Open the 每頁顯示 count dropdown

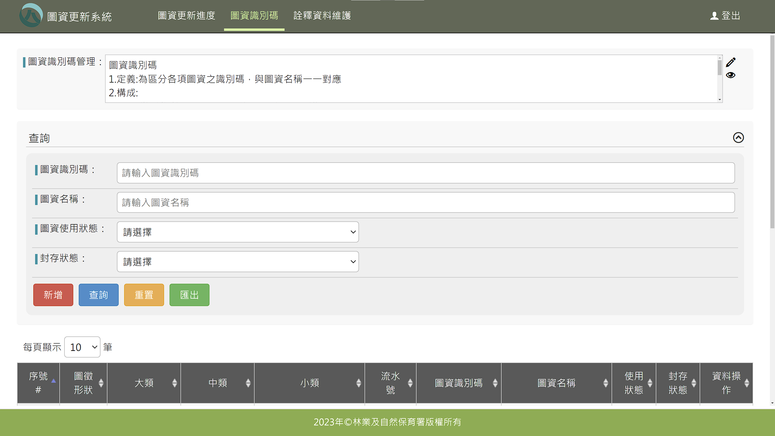pyautogui.click(x=82, y=347)
